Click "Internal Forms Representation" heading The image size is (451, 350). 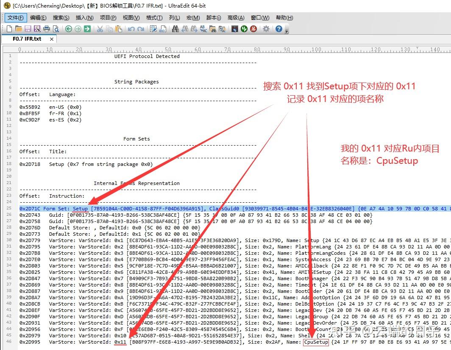pyautogui.click(x=136, y=183)
